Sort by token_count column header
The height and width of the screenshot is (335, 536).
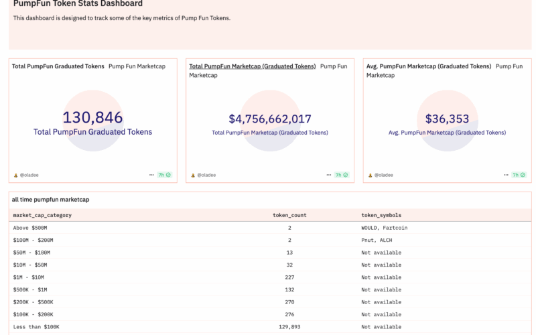tap(289, 215)
